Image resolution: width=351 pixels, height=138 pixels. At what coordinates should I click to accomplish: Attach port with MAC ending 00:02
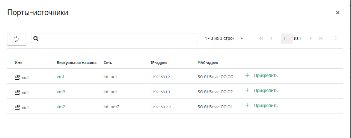click(265, 90)
